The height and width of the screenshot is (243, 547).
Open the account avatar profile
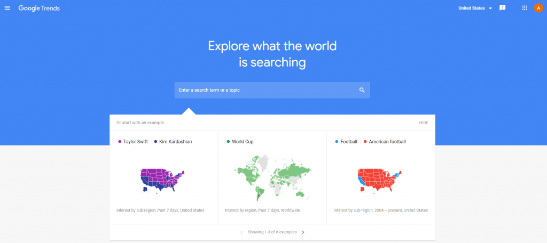(538, 8)
